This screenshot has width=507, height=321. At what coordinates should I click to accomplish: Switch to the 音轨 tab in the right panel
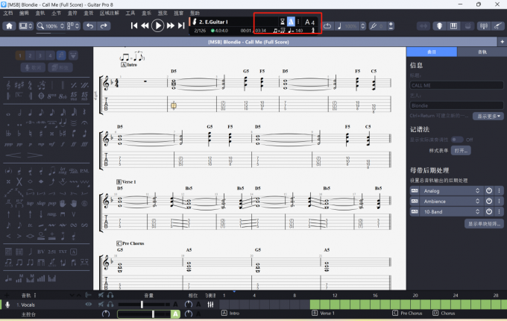(482, 52)
